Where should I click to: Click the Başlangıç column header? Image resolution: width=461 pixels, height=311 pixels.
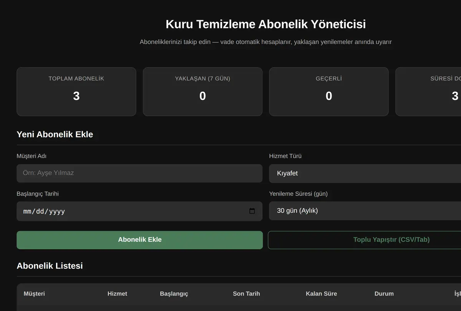(174, 294)
